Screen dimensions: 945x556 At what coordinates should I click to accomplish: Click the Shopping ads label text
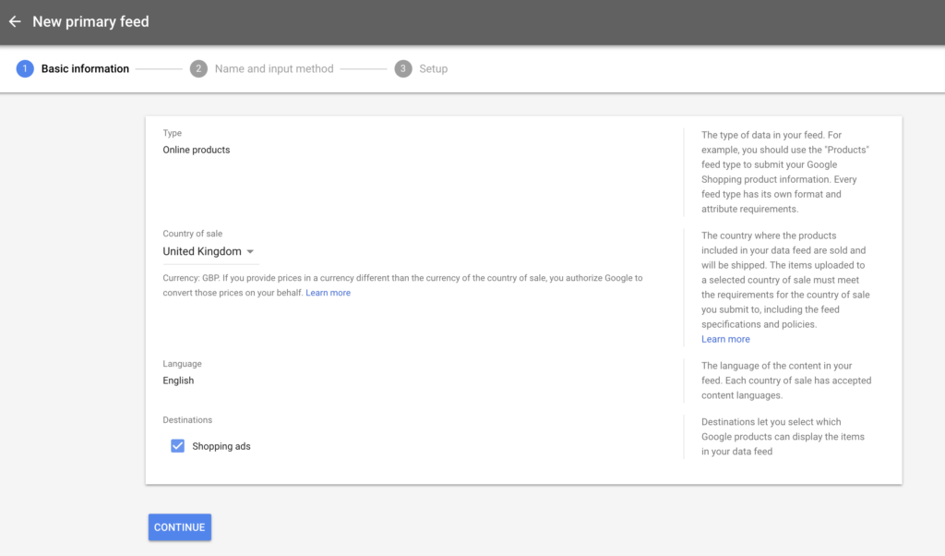(x=221, y=447)
